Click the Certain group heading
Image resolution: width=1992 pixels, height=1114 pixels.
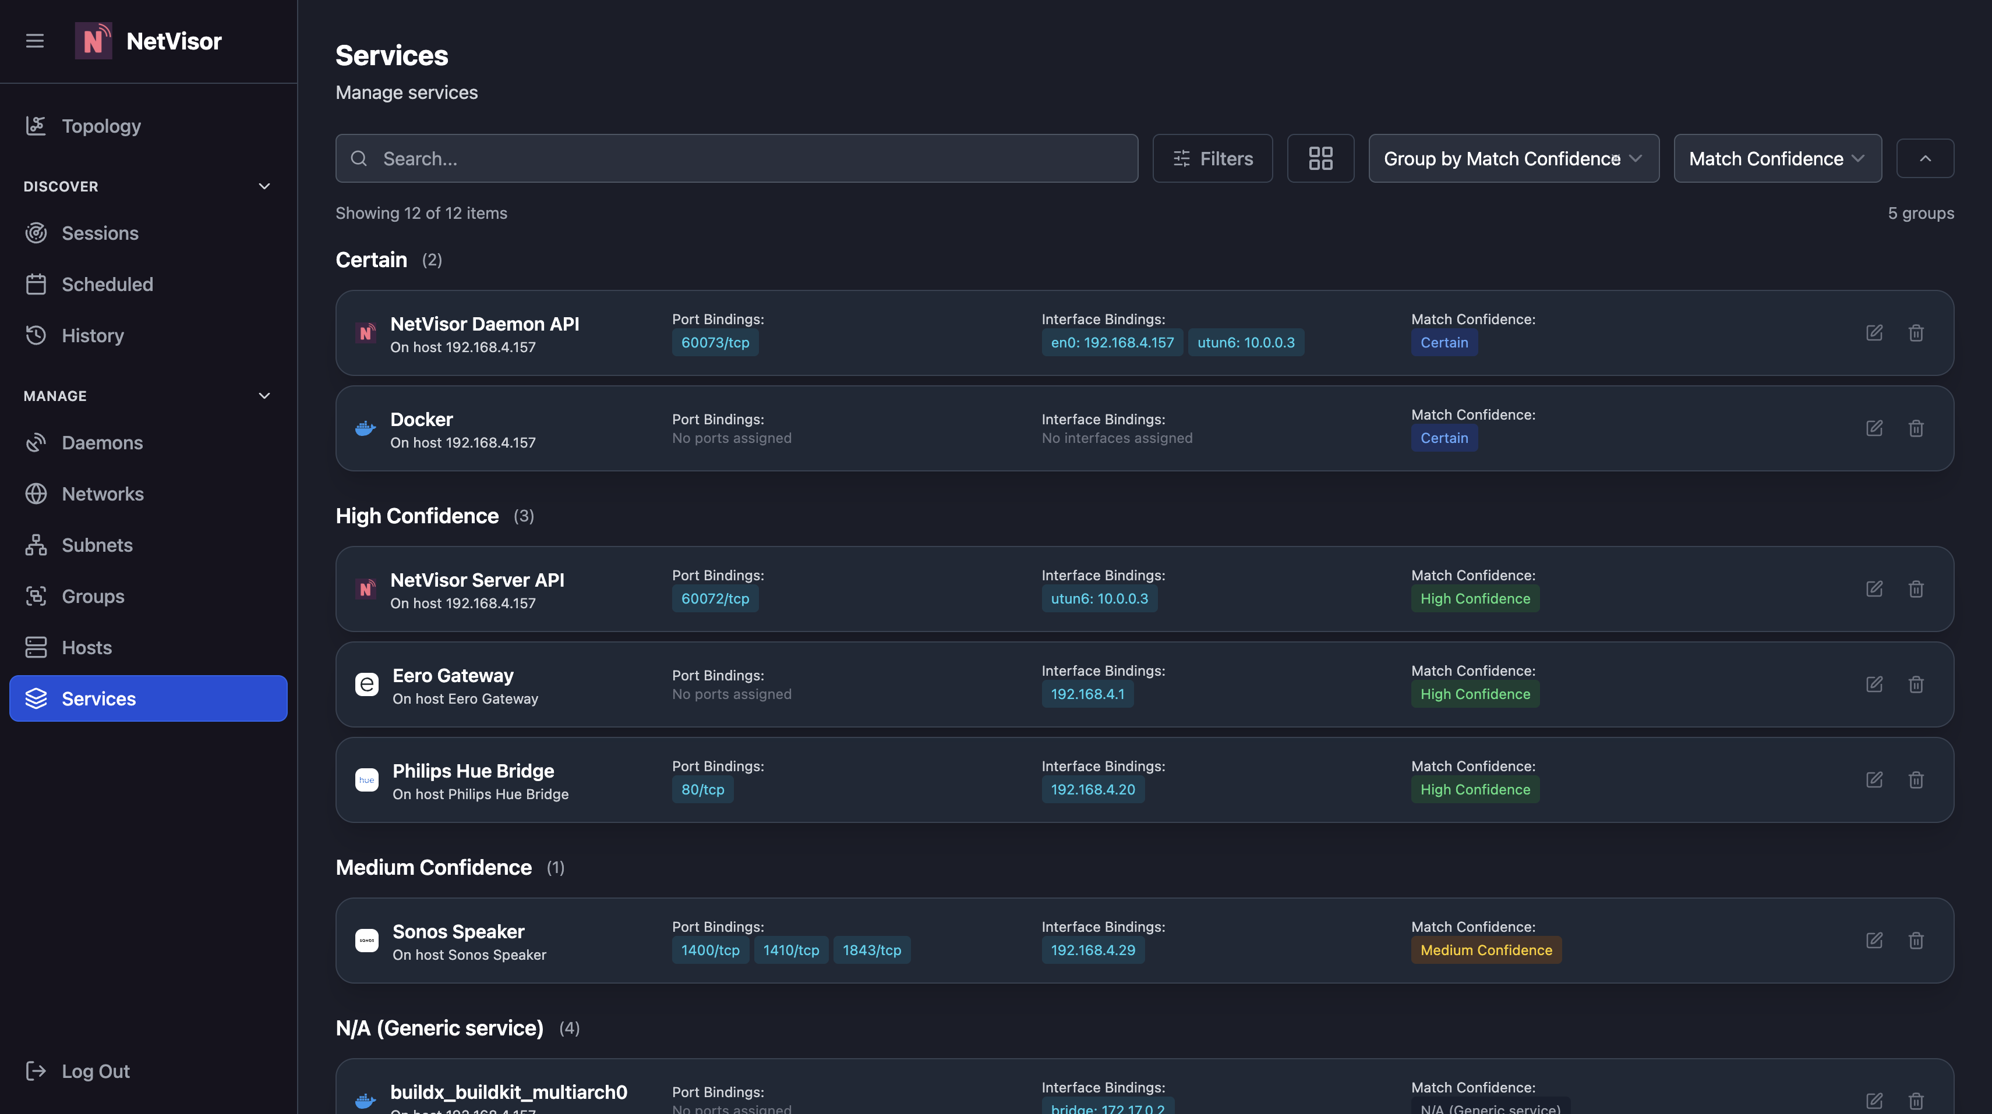pos(371,260)
